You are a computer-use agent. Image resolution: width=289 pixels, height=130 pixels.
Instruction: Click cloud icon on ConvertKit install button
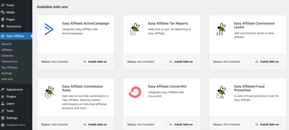coord(171,124)
